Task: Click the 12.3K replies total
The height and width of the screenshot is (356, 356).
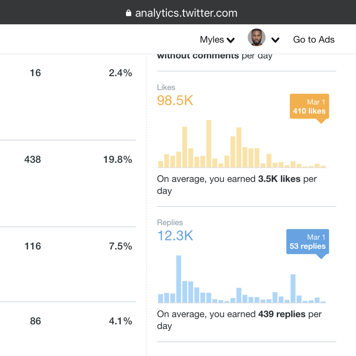Action: coord(175,235)
